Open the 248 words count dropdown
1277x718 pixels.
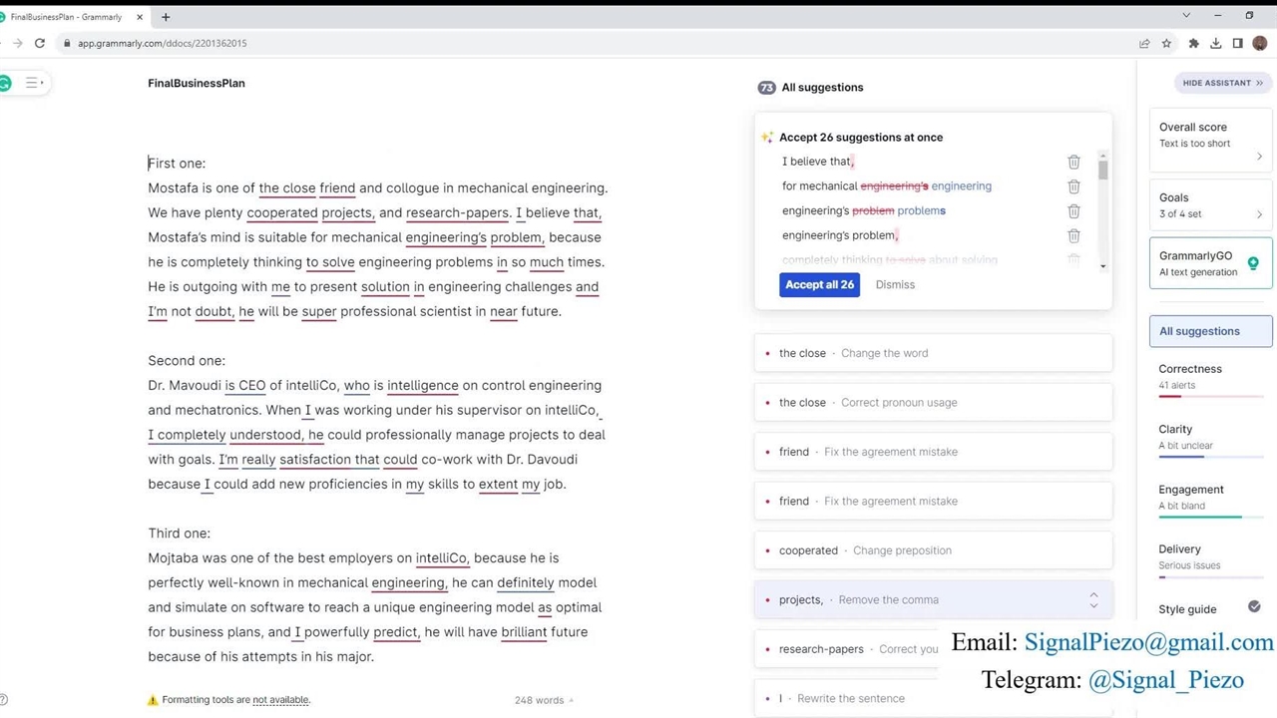click(544, 700)
